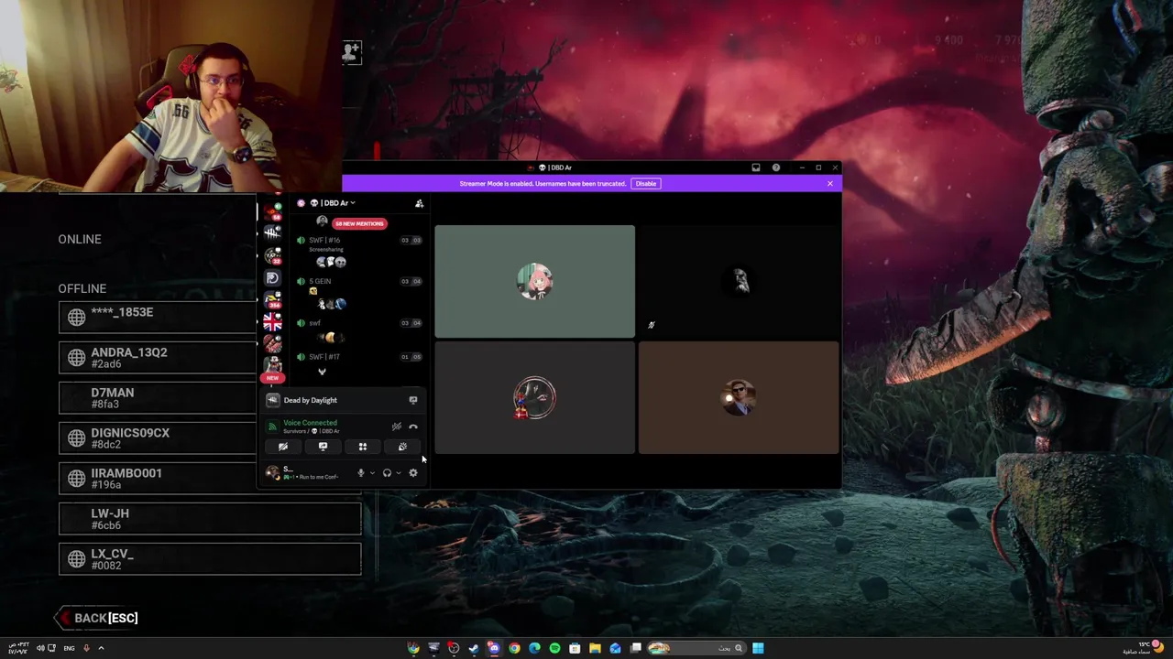
Task: Select the red-ringed avatar video tile
Action: pyautogui.click(x=534, y=398)
